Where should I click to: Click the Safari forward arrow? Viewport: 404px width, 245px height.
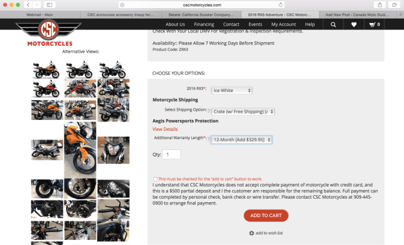click(37, 5)
